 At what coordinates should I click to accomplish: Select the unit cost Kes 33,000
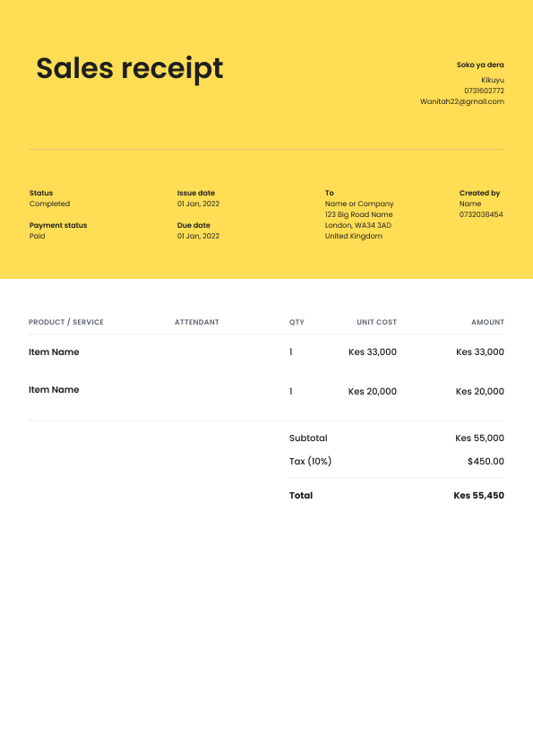pyautogui.click(x=373, y=352)
